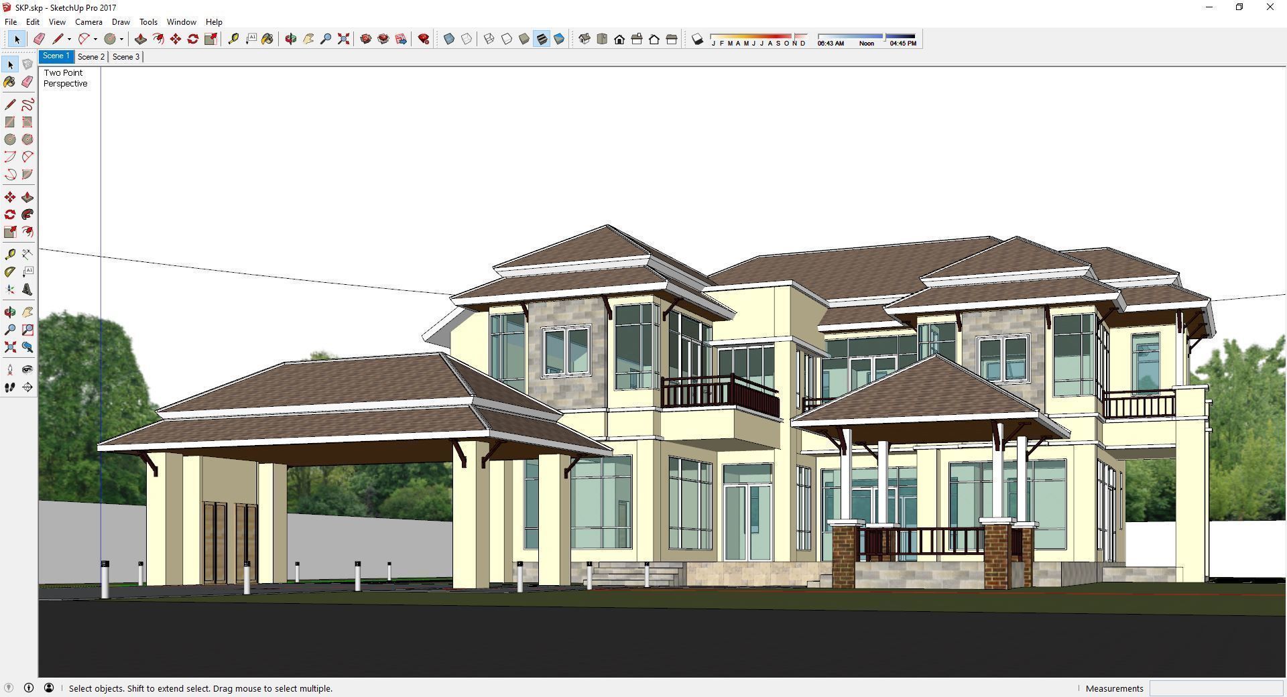Screen dimensions: 1287x697
Task: Expand the Arc tool dropdown arrow
Action: tap(95, 40)
